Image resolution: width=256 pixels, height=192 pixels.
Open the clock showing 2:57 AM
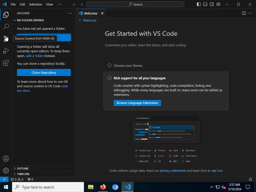(x=234, y=187)
